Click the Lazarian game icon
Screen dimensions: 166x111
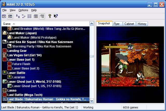pyautogui.click(x=10, y=77)
